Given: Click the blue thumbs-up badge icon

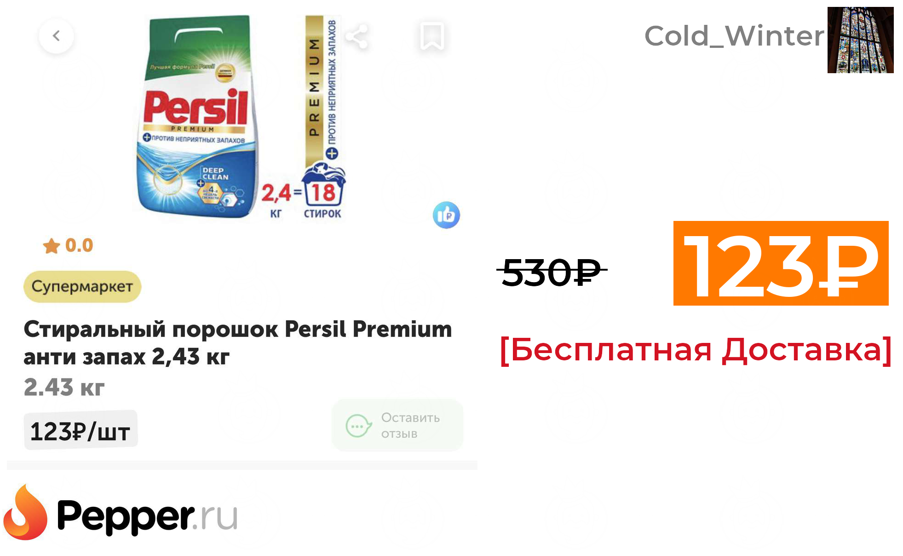Looking at the screenshot, I should pos(446,215).
